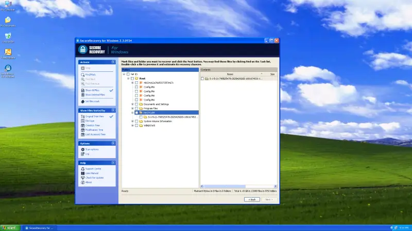Expand the Documents and Settings node

click(132, 104)
